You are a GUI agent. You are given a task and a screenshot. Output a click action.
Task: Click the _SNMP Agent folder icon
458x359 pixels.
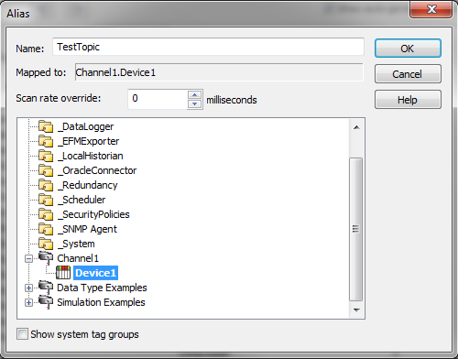(x=46, y=229)
